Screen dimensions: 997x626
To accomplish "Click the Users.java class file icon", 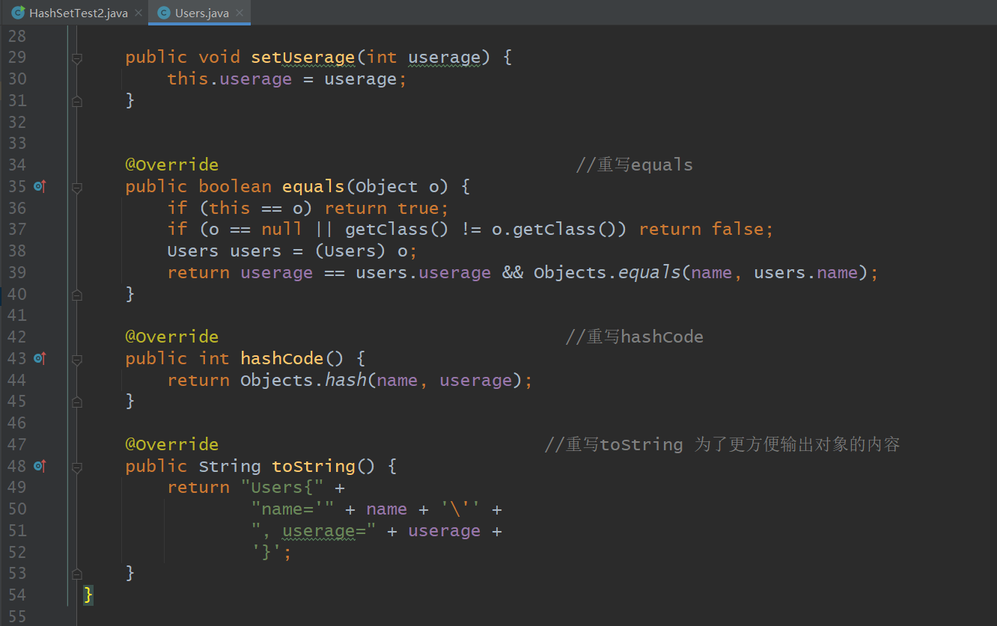I will pyautogui.click(x=163, y=13).
